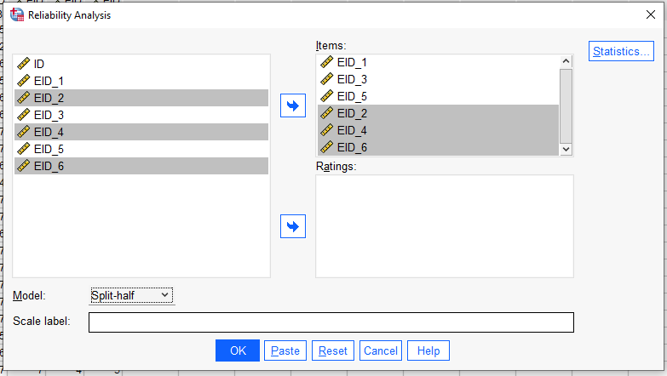This screenshot has width=667, height=376.
Task: Select EID_1 in the Items list
Action: 352,62
